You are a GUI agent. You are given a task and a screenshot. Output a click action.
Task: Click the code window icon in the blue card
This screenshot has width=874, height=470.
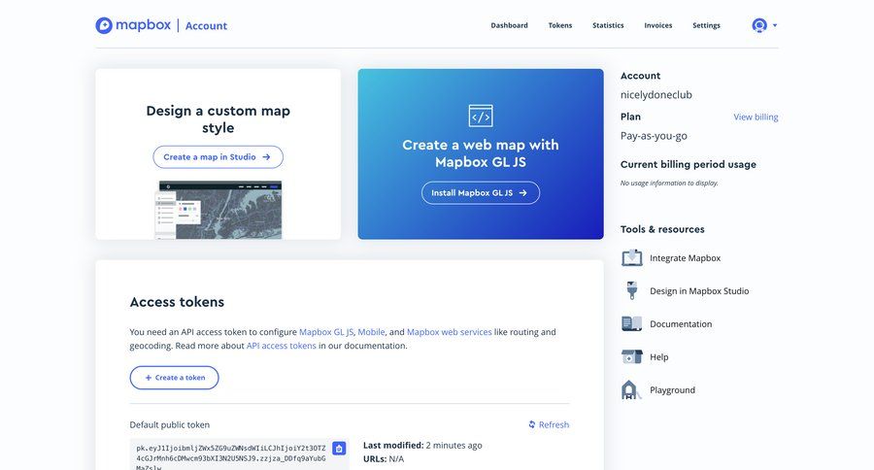481,116
